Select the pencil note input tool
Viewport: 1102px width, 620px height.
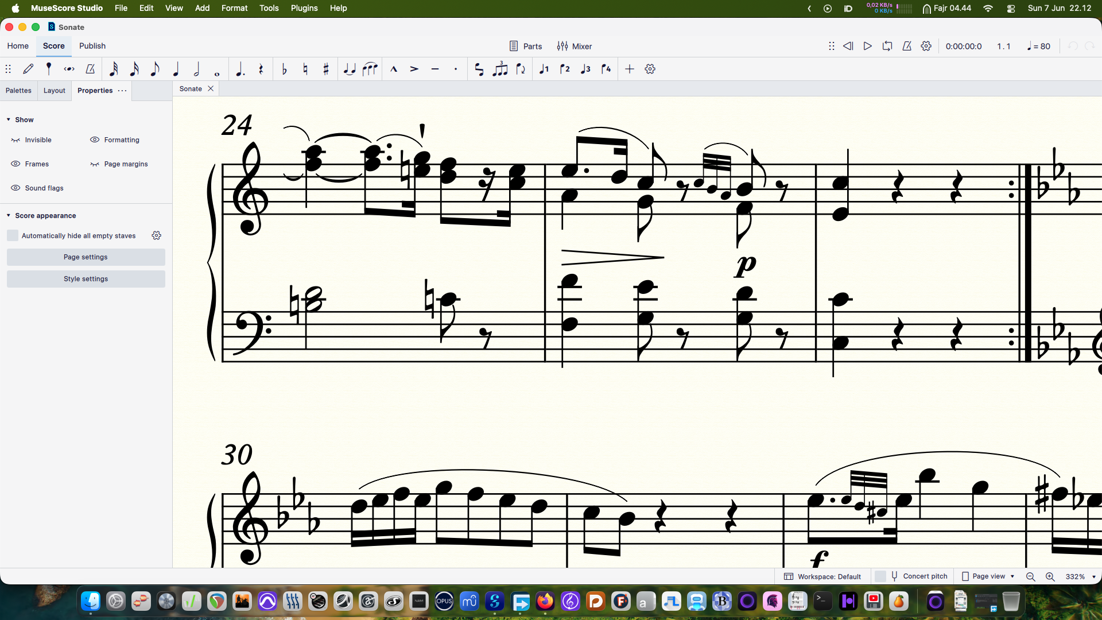coord(28,69)
